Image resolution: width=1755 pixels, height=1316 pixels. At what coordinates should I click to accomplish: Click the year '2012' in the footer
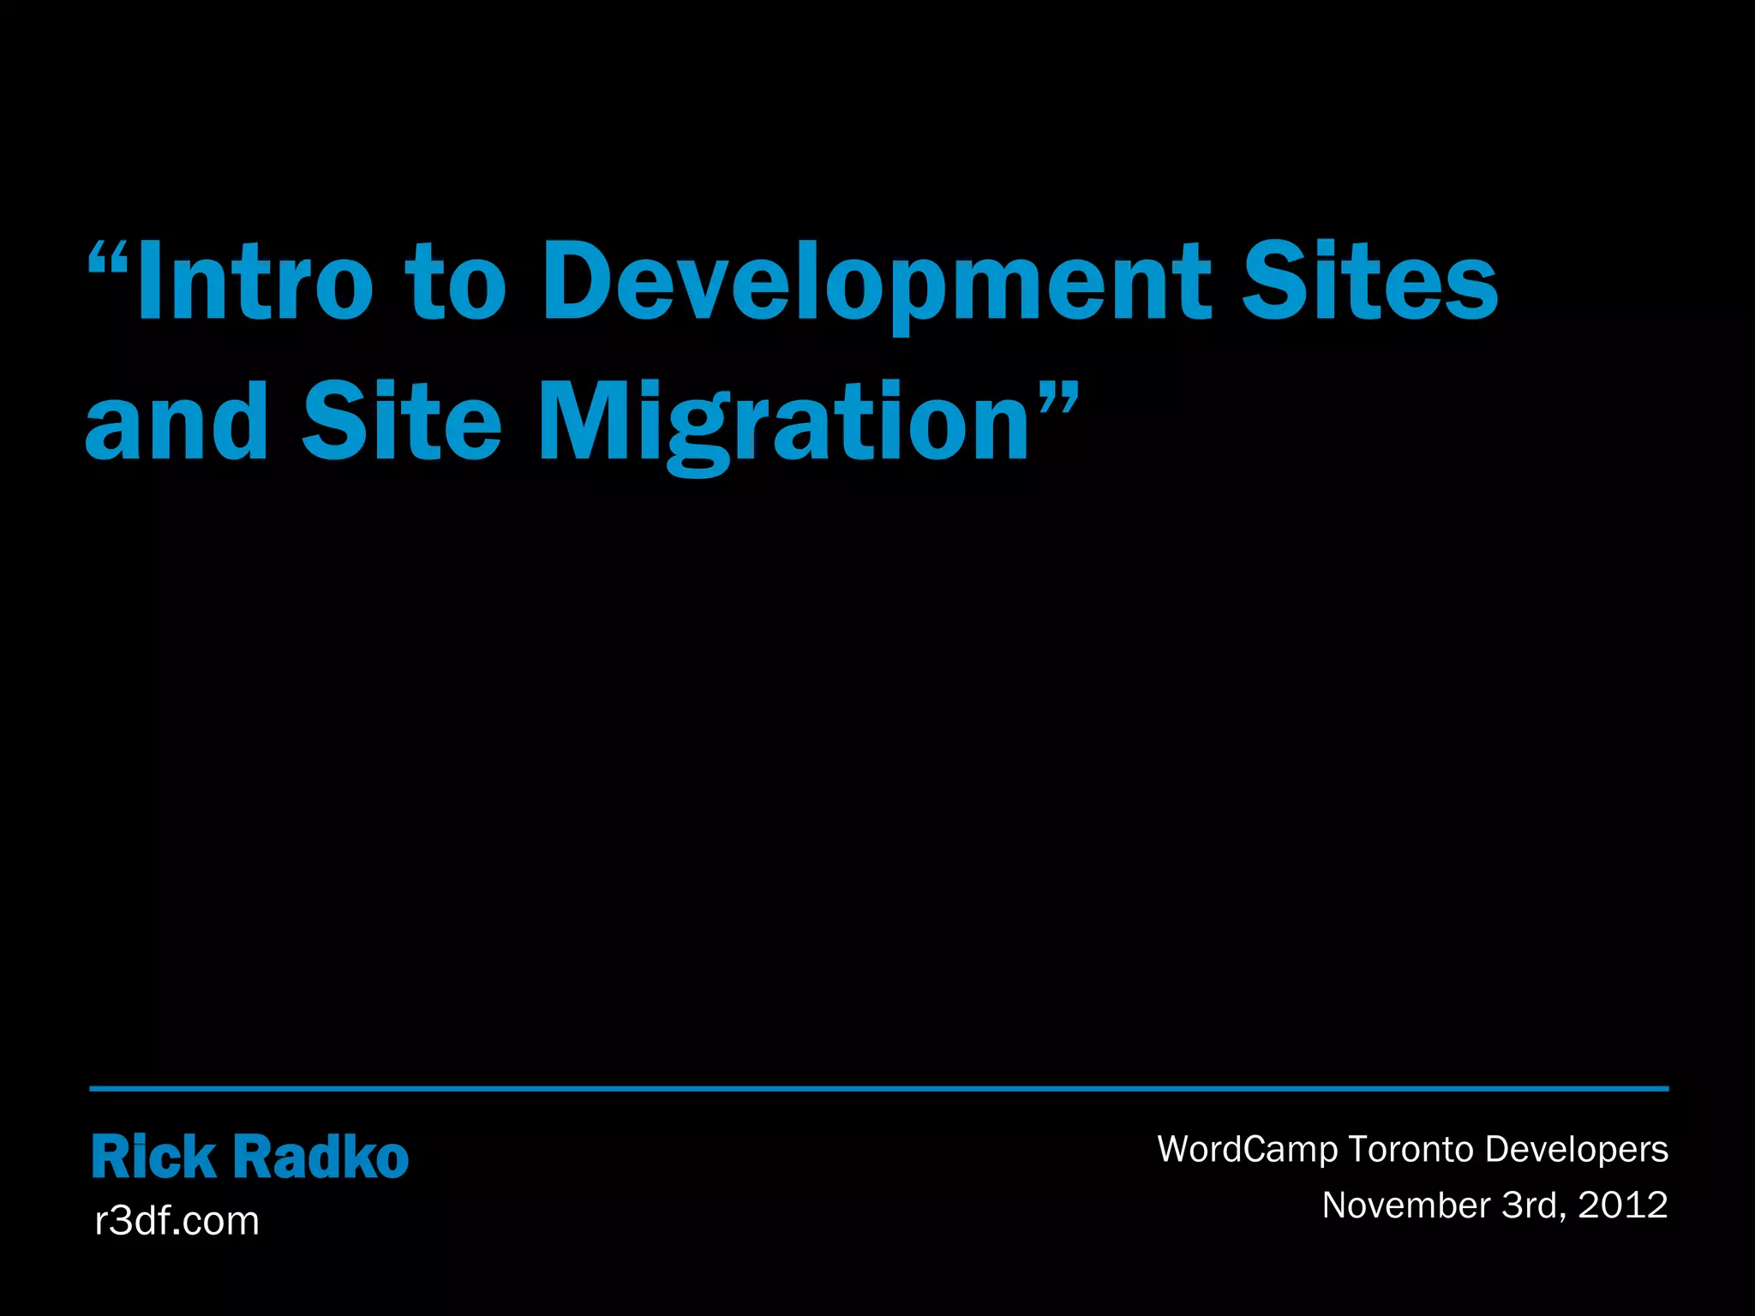coord(1622,1205)
